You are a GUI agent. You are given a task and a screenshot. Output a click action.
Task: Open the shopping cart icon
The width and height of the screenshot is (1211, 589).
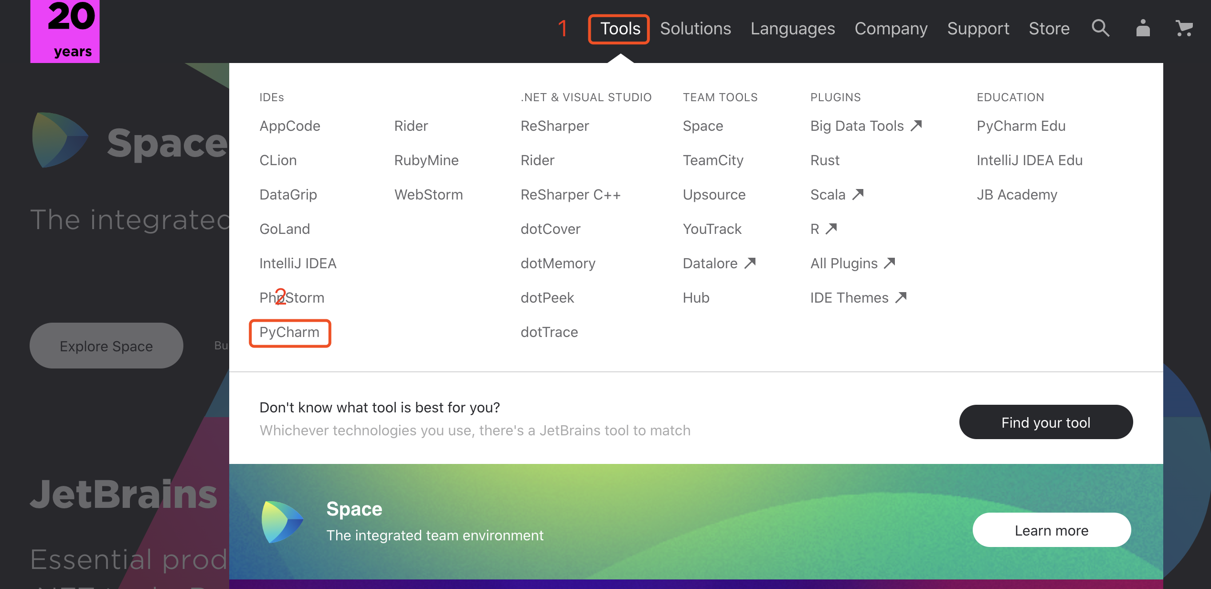pyautogui.click(x=1184, y=29)
